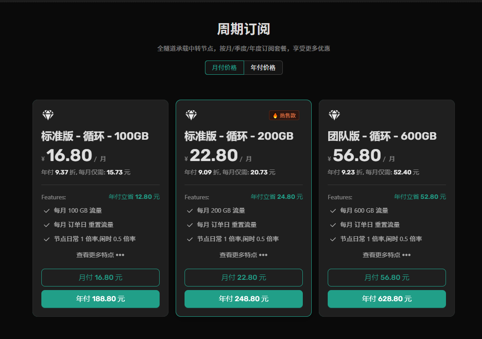Expand 查看更多特点 on the 600GB team plan
Image resolution: width=482 pixels, height=339 pixels.
click(x=387, y=255)
